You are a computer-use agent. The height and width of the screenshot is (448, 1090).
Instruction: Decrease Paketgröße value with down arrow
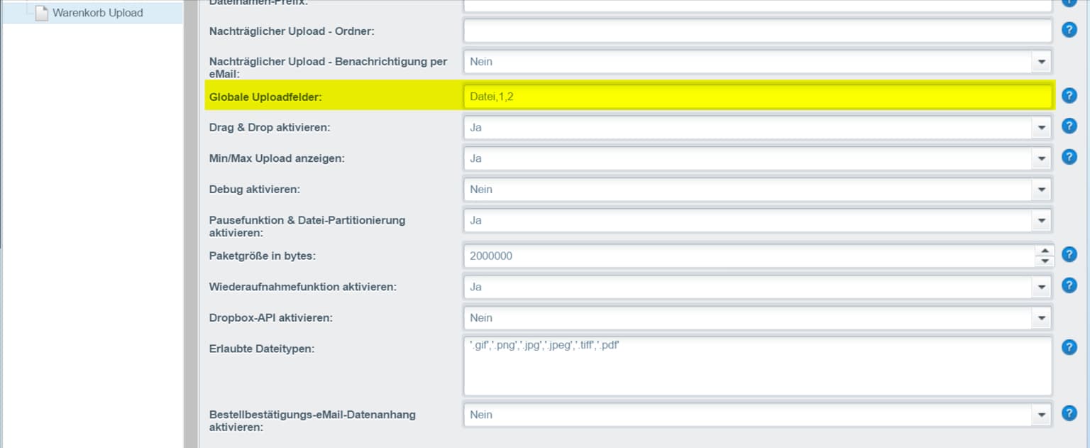(1044, 261)
